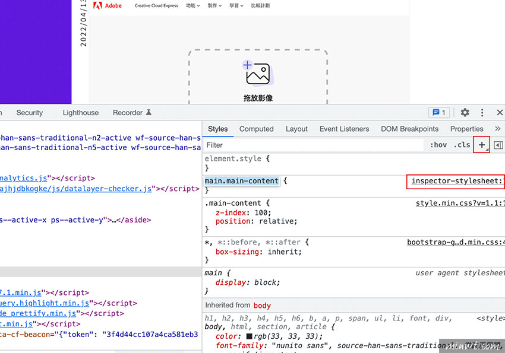Open DevTools settings gear

[465, 113]
